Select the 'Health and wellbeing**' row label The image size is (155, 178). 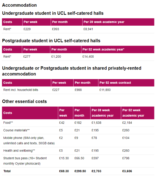coord(19,150)
